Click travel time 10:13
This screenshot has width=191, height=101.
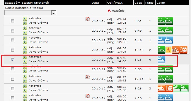[139, 50]
